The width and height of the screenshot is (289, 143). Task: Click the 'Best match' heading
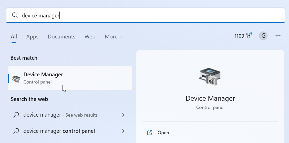[x=24, y=58]
